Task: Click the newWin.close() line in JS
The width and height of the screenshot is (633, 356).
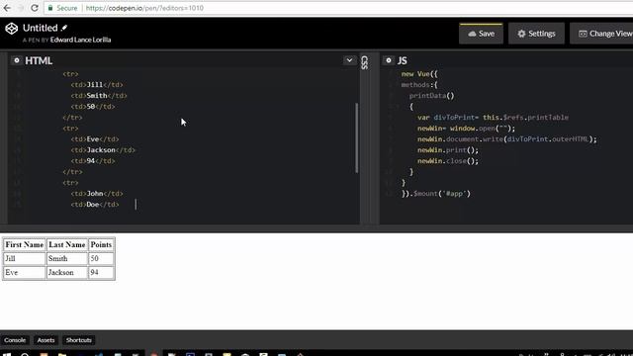Action: (448, 161)
